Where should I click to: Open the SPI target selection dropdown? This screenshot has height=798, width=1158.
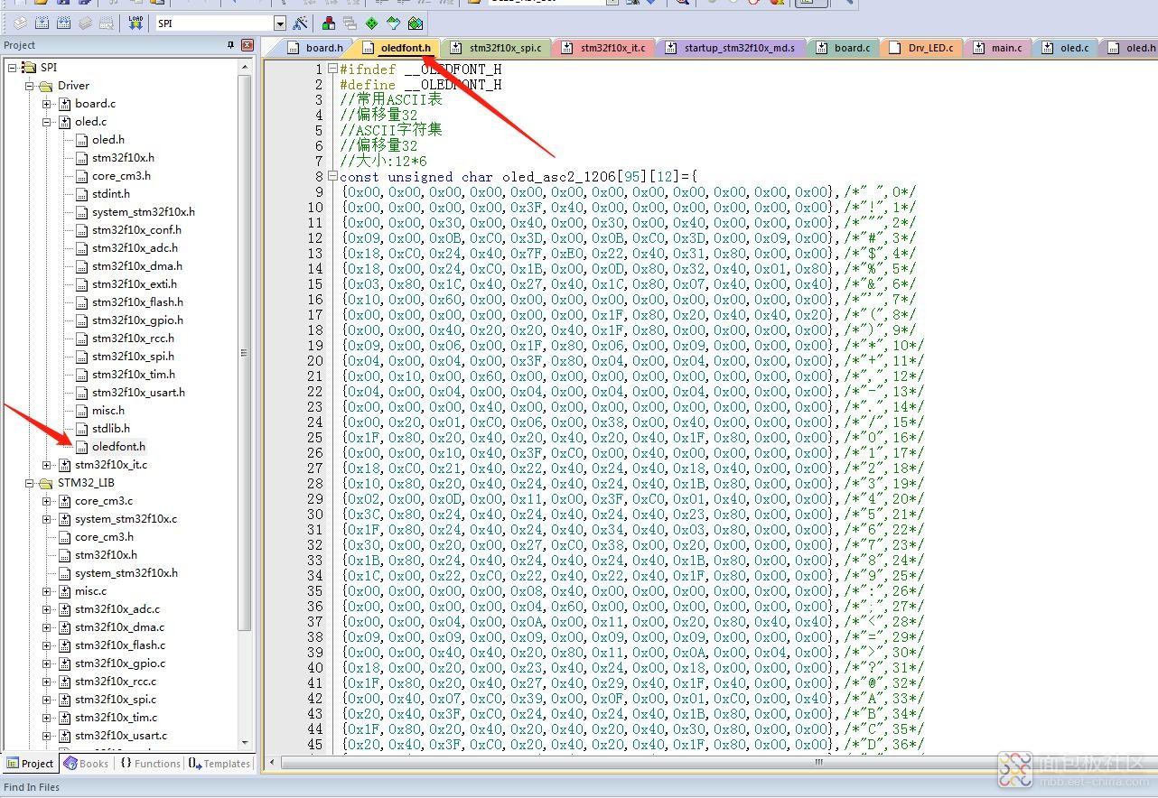[280, 23]
